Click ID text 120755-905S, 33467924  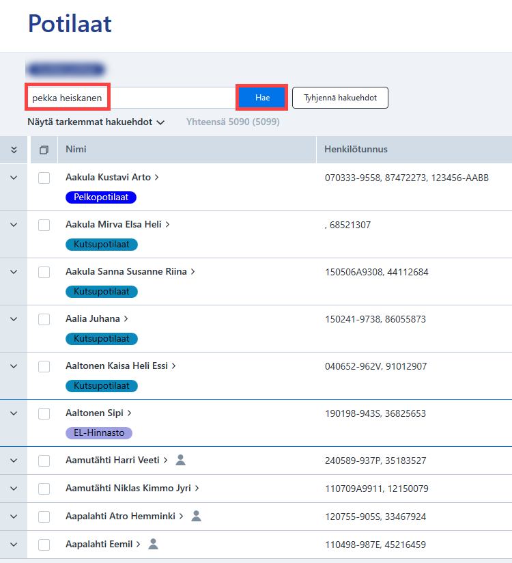(x=375, y=517)
